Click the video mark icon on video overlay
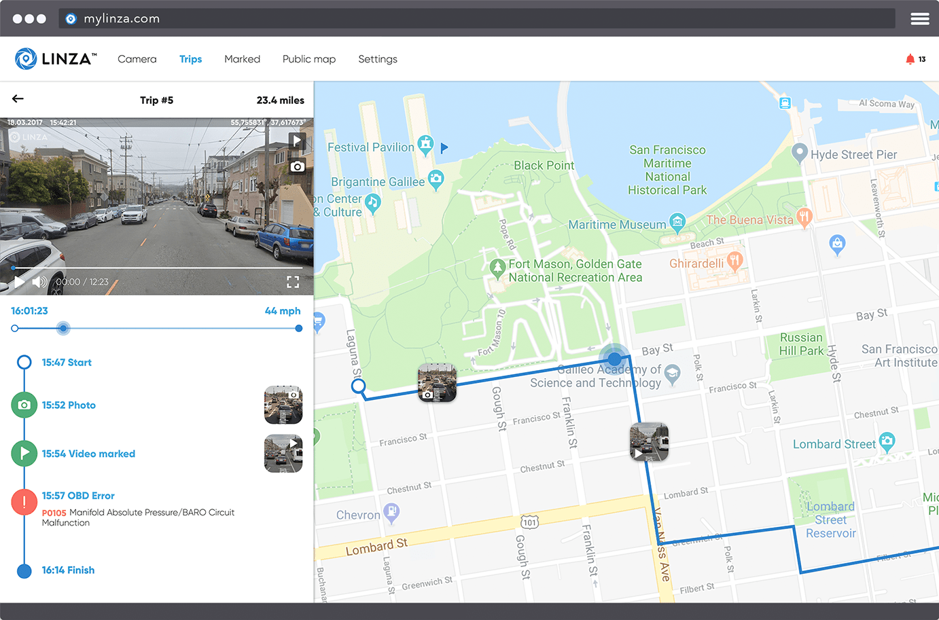Image resolution: width=939 pixels, height=620 pixels. (297, 141)
